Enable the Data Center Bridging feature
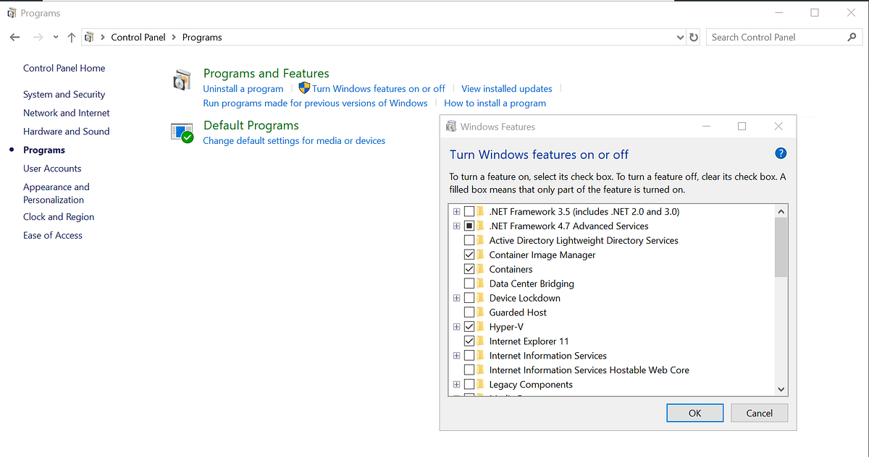This screenshot has height=457, width=869. coord(468,283)
